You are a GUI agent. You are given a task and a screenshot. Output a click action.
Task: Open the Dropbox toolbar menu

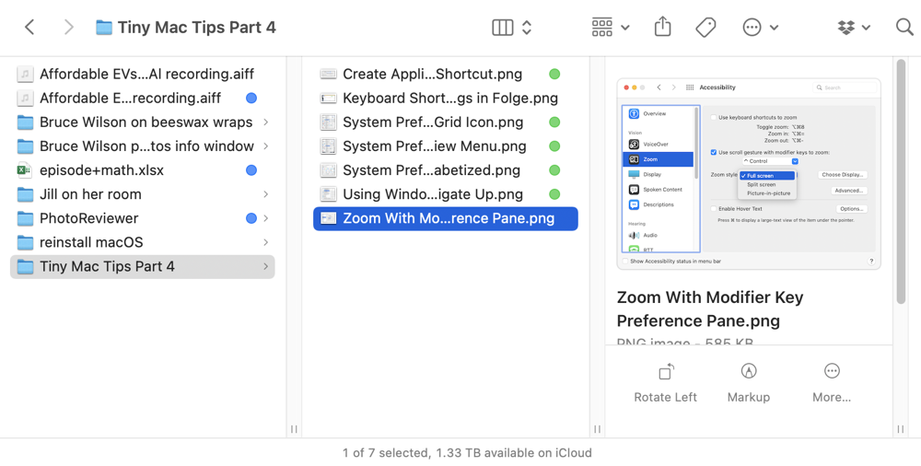click(x=854, y=28)
